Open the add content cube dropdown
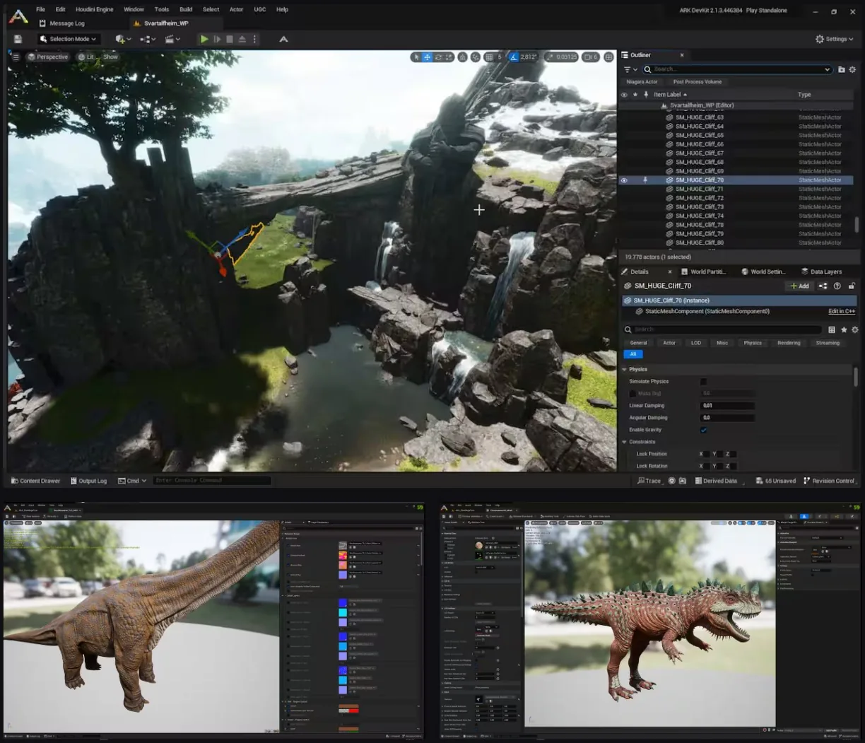Viewport: 865px width, 743px height. [x=124, y=39]
